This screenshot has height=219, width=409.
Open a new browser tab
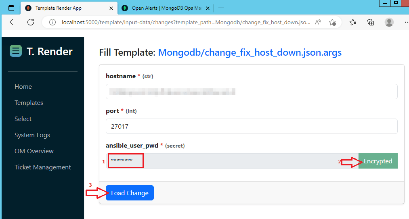tap(221, 8)
